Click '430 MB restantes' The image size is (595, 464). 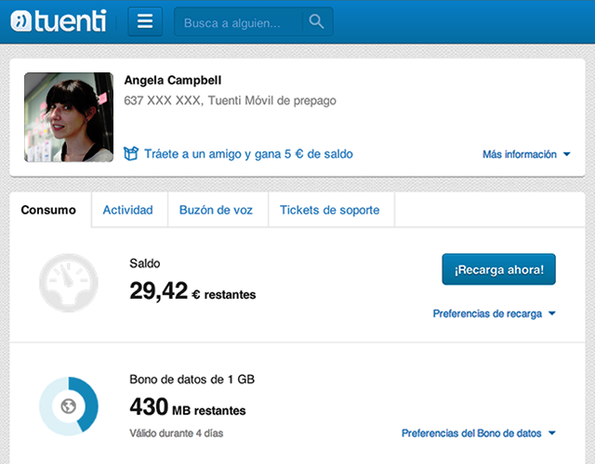(188, 406)
